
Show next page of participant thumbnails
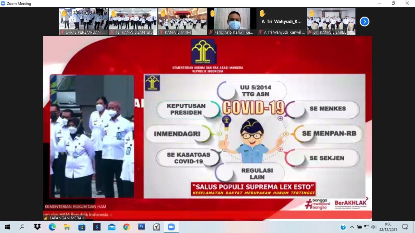(x=364, y=22)
